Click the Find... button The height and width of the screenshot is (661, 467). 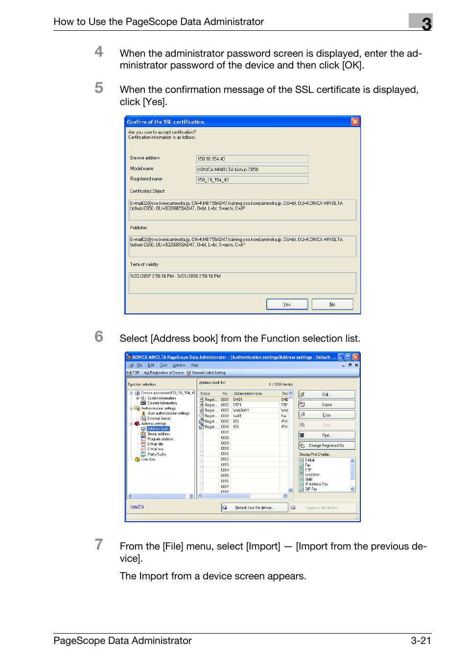(327, 435)
